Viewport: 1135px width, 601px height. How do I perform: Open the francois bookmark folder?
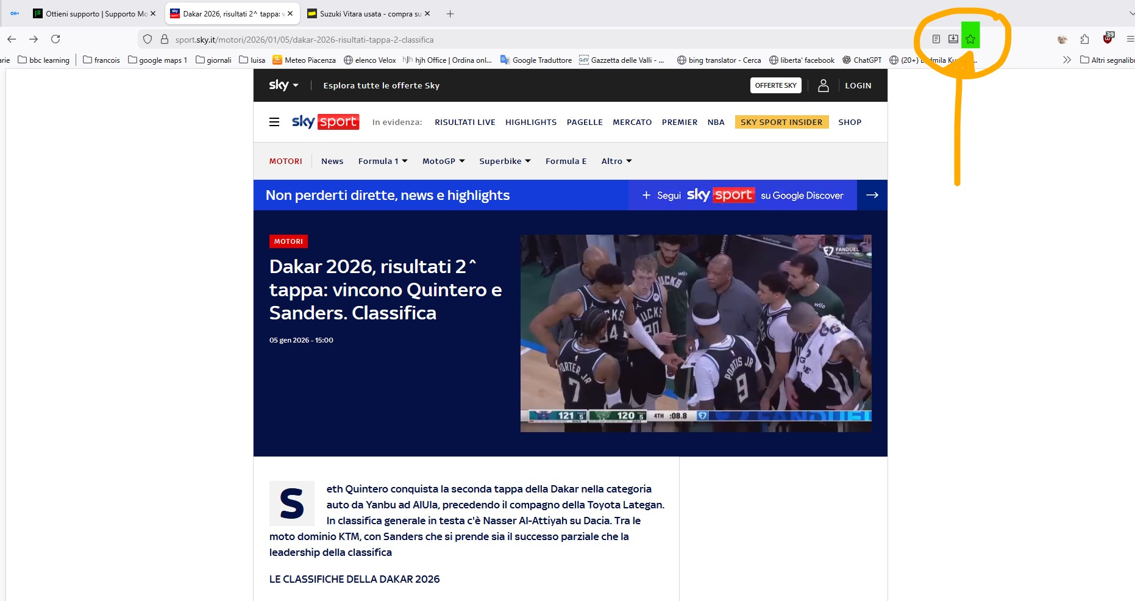point(102,60)
